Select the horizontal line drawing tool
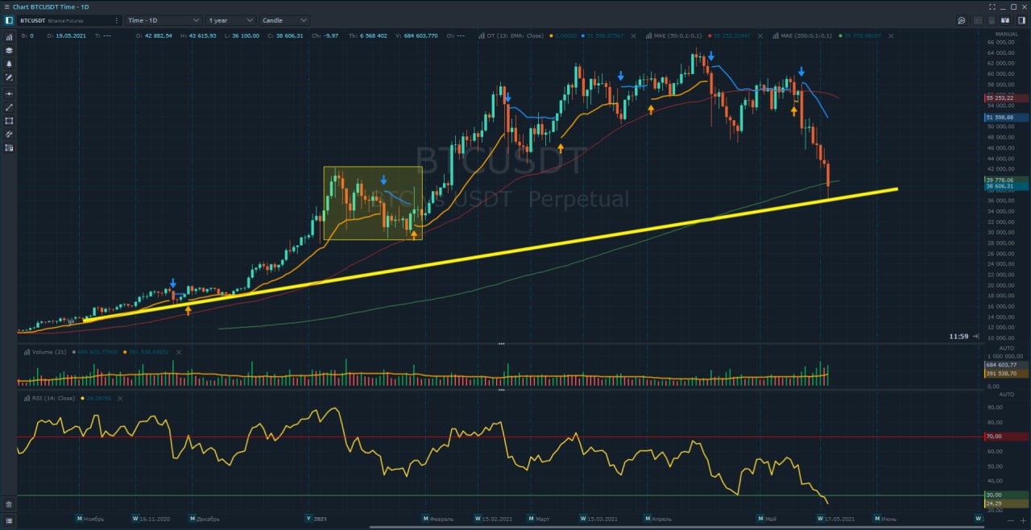Image resolution: width=1031 pixels, height=530 pixels. point(9,93)
